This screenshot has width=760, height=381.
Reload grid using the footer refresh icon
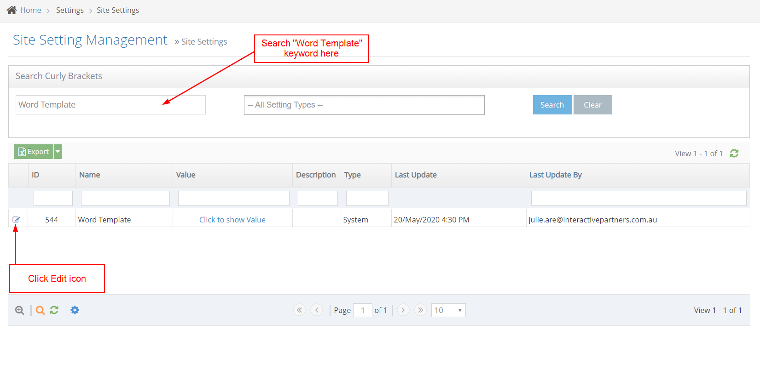pyautogui.click(x=54, y=310)
